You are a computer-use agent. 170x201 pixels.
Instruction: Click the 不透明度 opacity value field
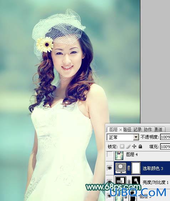click(165, 137)
